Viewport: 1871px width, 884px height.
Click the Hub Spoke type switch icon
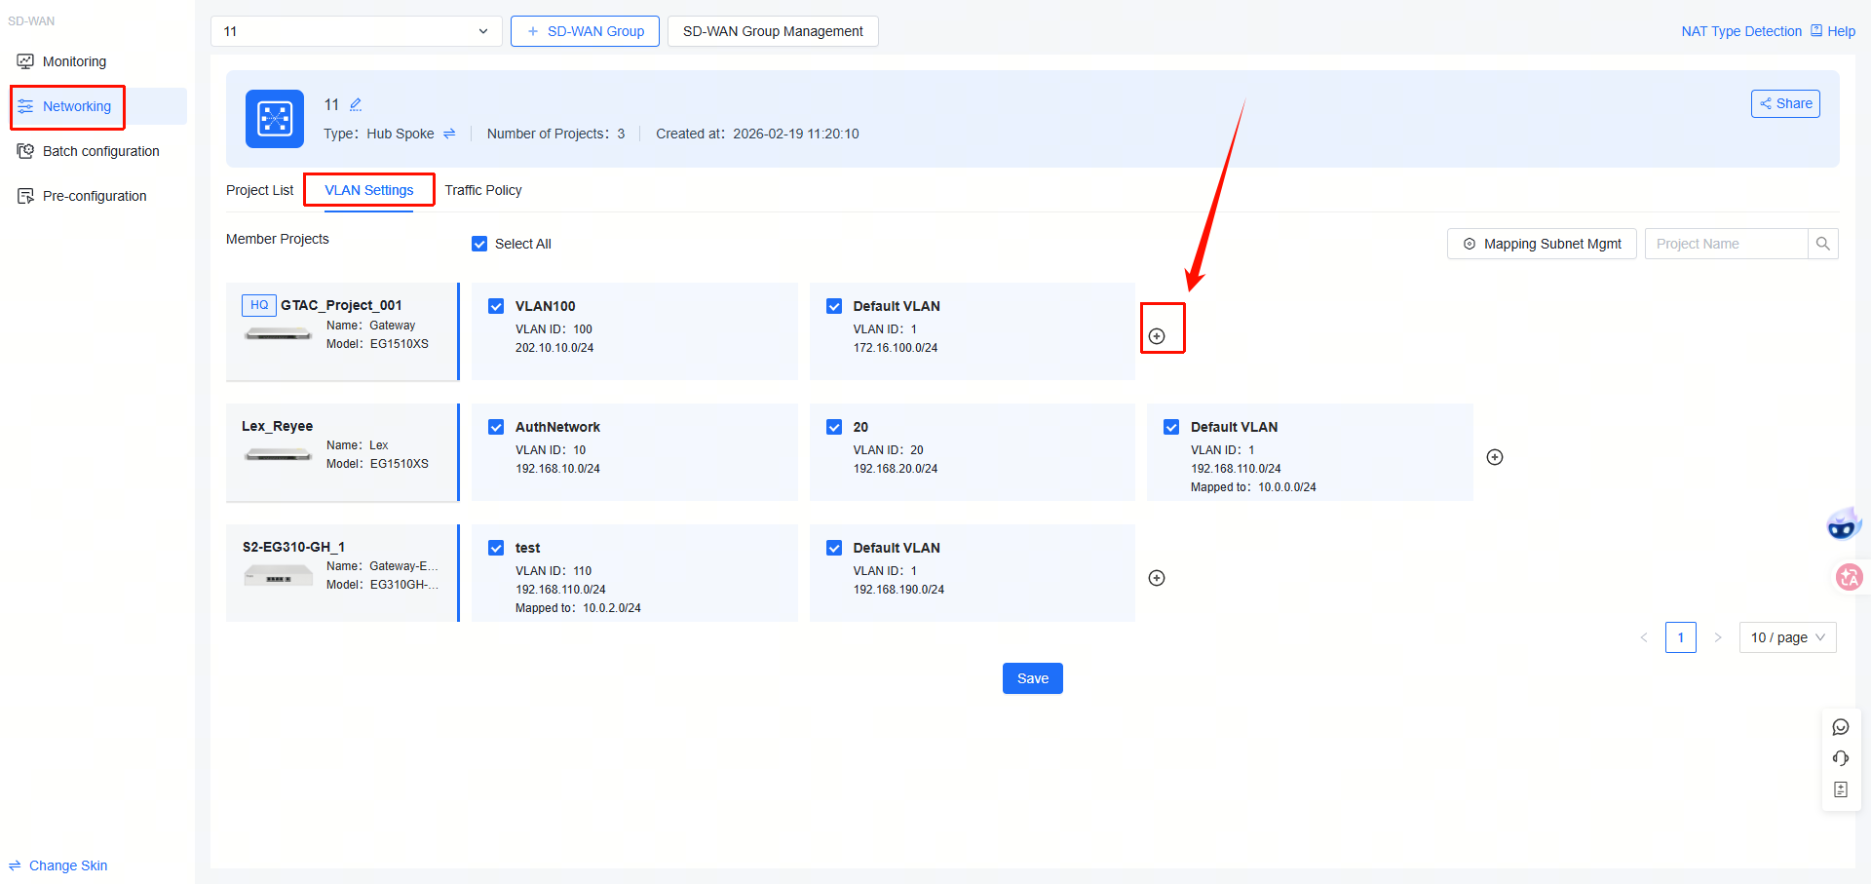[x=449, y=134]
